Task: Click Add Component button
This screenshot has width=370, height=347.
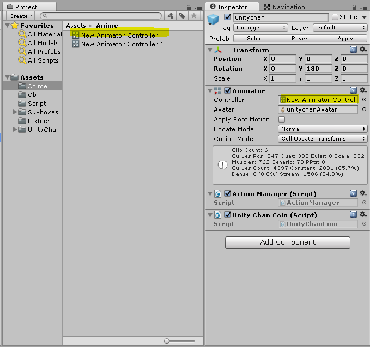Action: pyautogui.click(x=287, y=242)
